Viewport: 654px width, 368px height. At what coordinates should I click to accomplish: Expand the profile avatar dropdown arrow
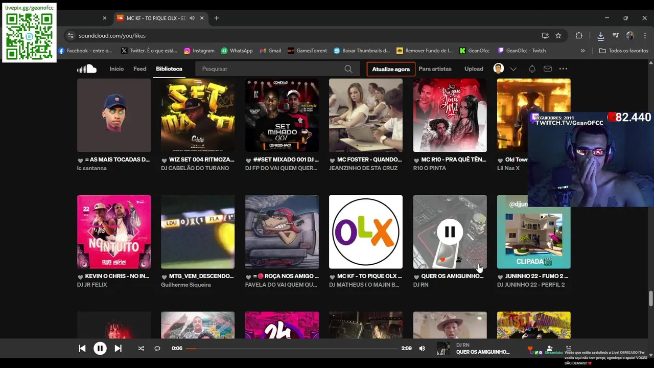click(513, 69)
